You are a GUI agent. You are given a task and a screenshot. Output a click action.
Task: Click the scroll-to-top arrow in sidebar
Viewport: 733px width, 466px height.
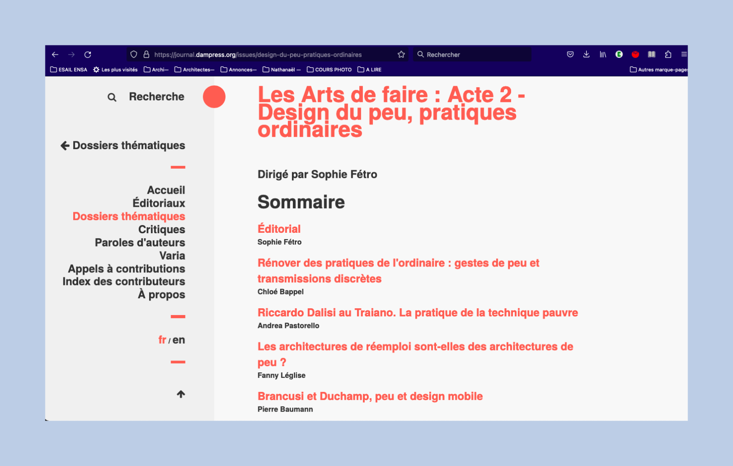coord(181,394)
